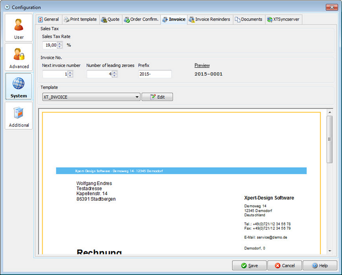Click the Cancel button
This screenshot has height=275, width=342.
(x=285, y=265)
